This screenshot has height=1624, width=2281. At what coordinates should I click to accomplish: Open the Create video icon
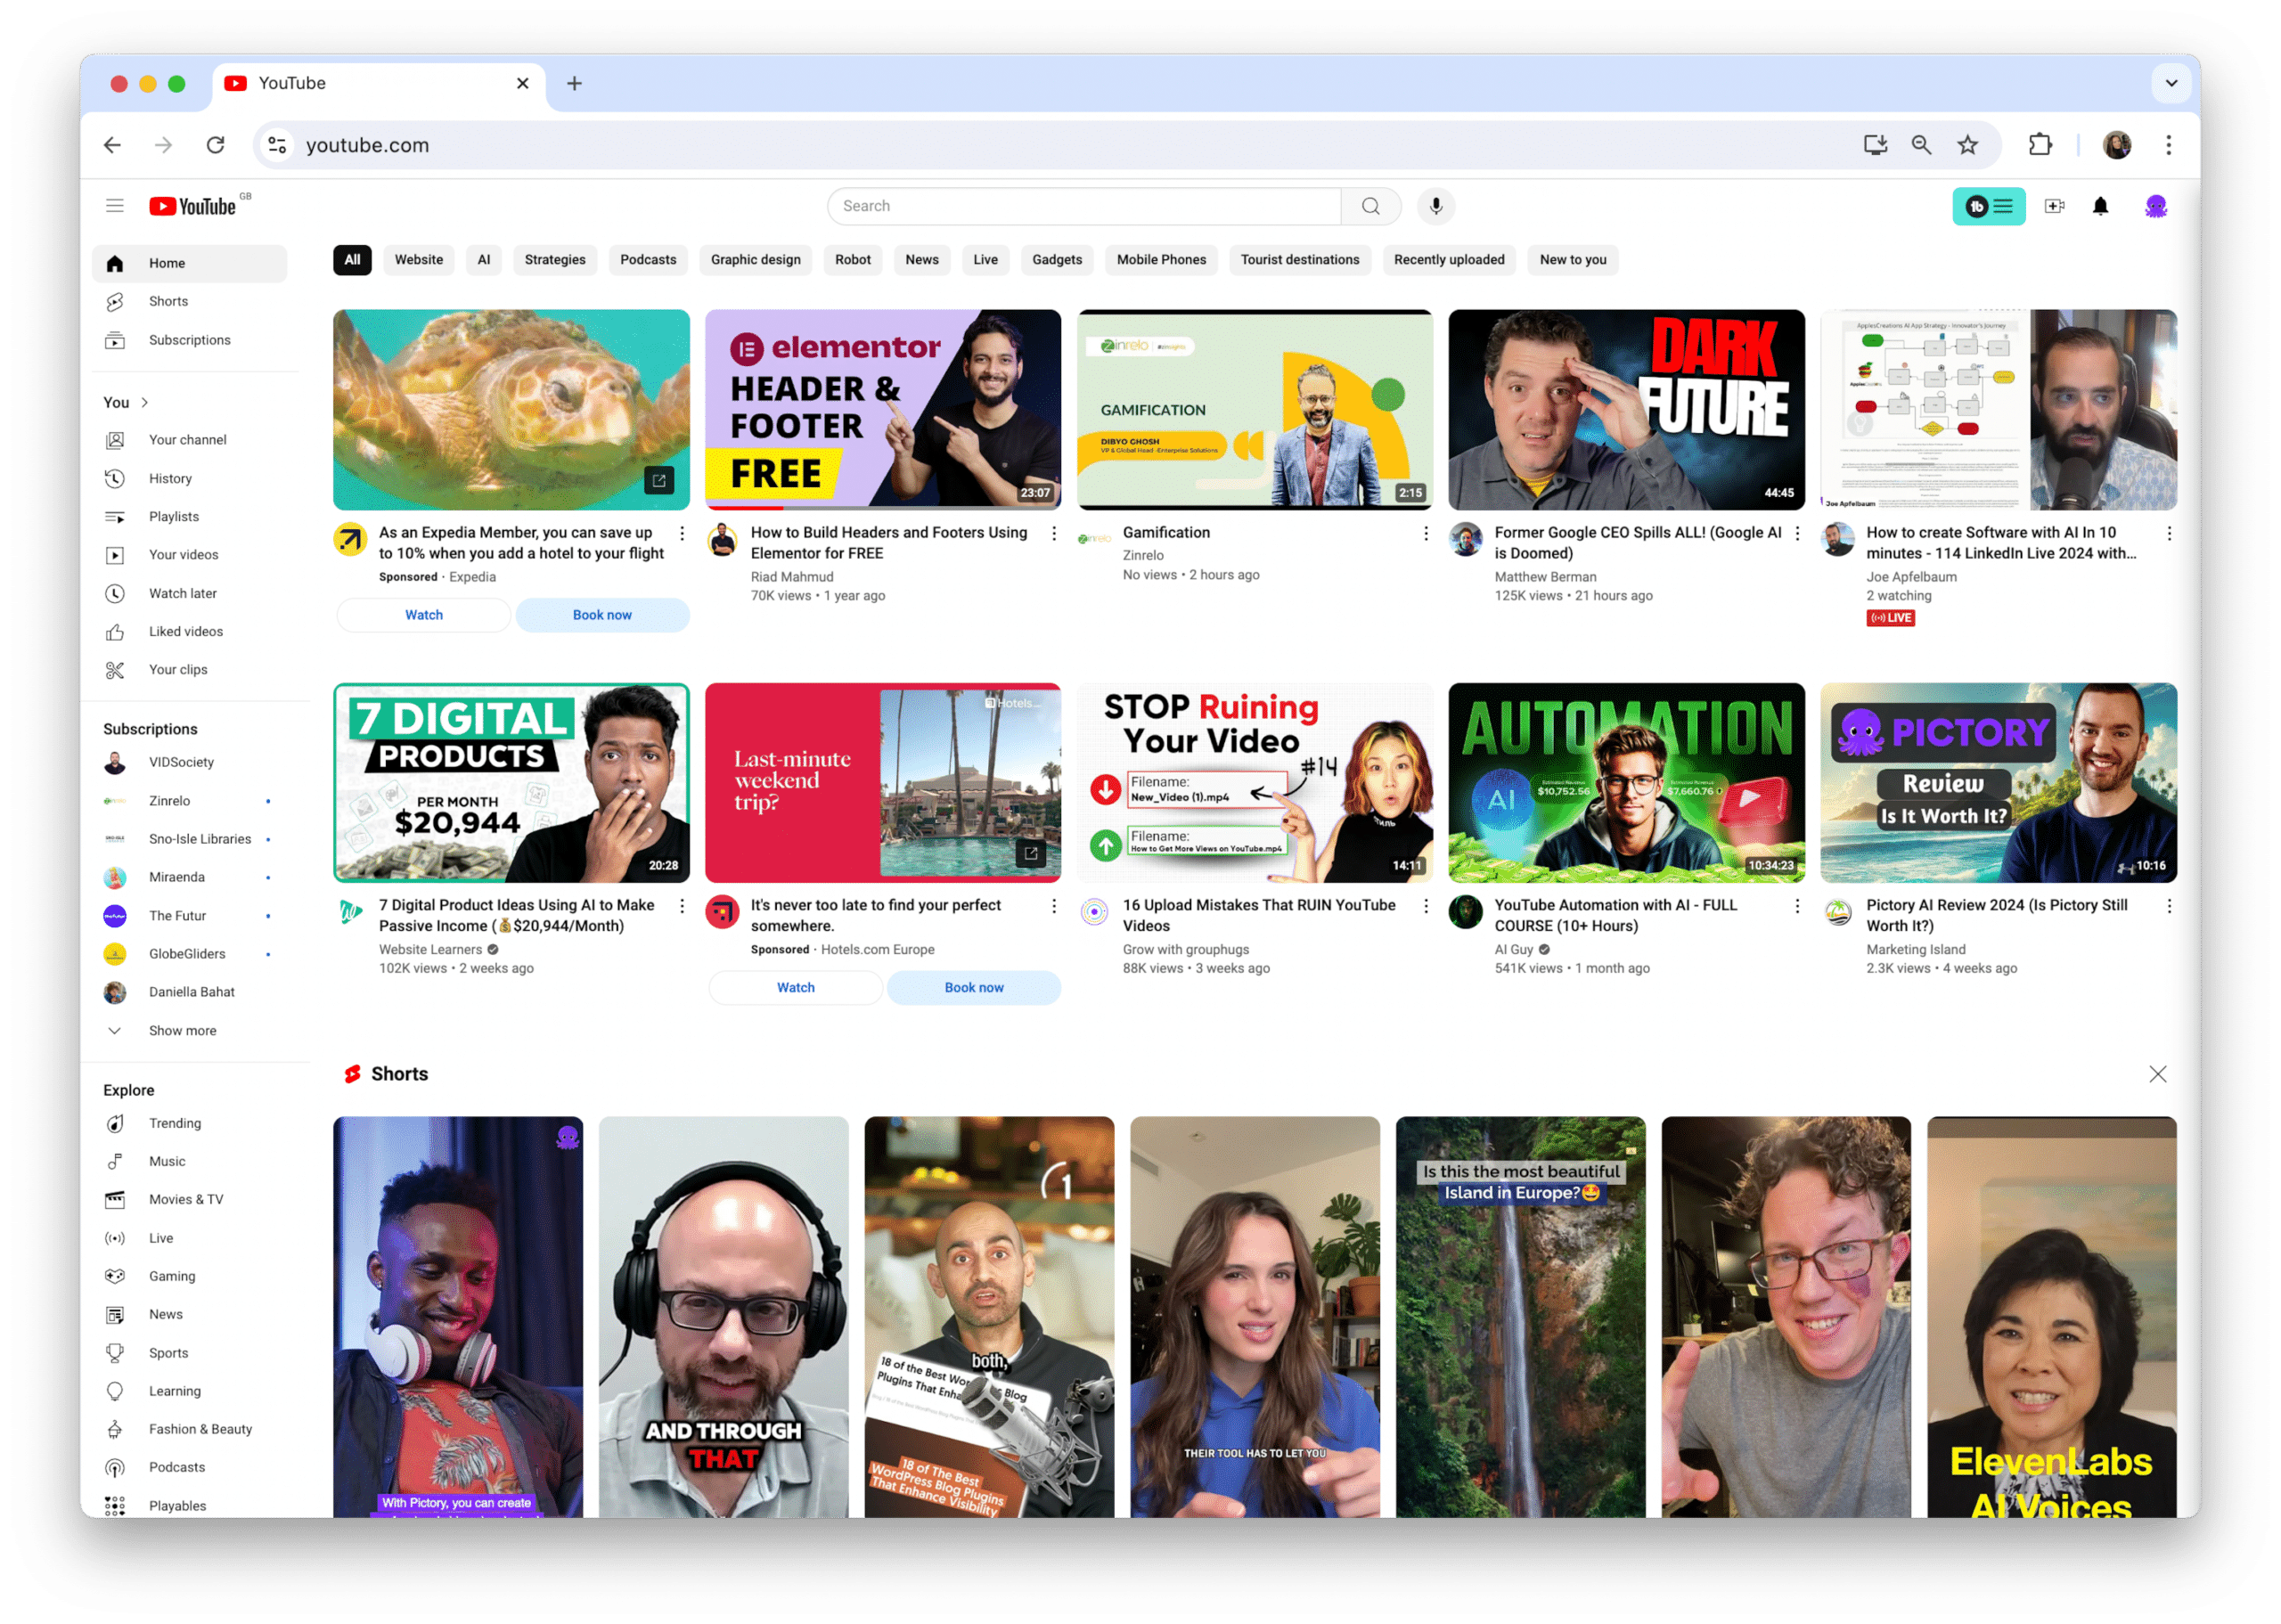pos(2055,206)
